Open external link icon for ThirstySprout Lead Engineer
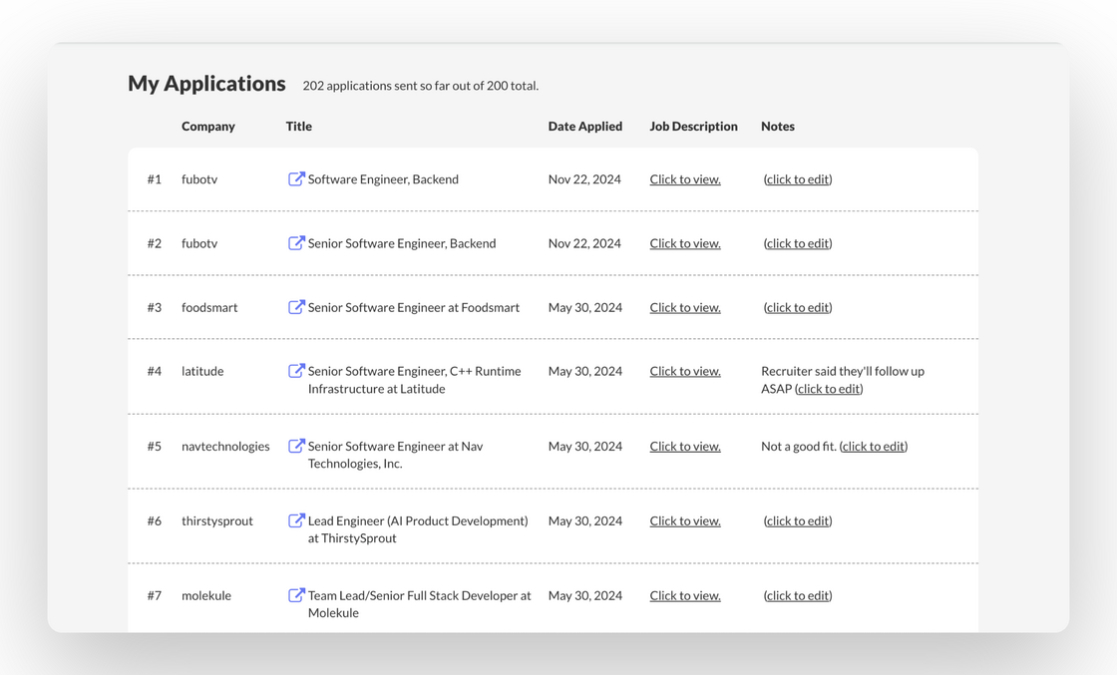The image size is (1117, 675). pyautogui.click(x=296, y=520)
